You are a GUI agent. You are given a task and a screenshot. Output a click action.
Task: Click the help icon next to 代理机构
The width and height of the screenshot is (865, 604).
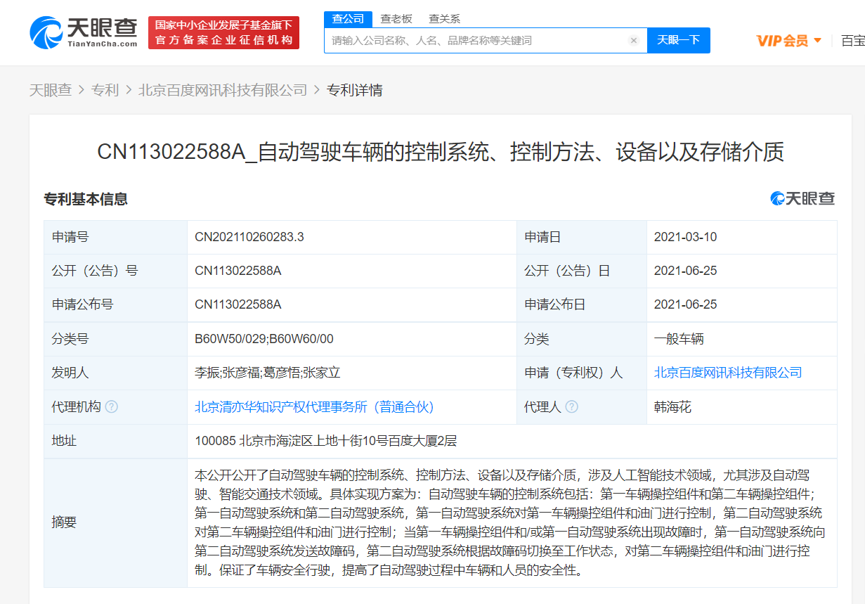(112, 407)
